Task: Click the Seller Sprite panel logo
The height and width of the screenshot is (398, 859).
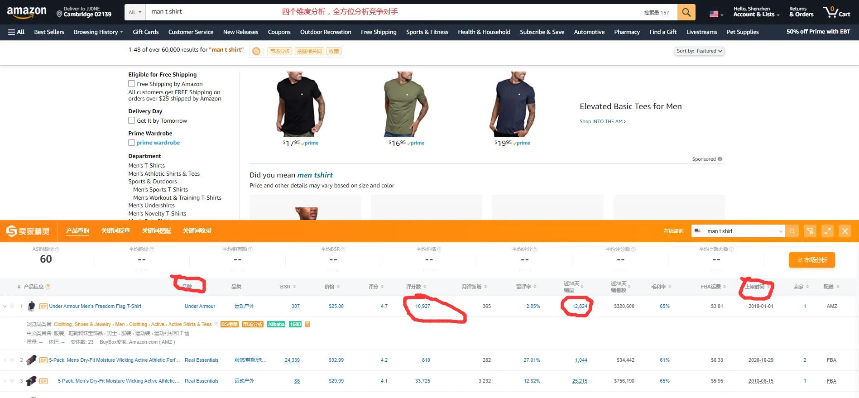Action: [28, 231]
